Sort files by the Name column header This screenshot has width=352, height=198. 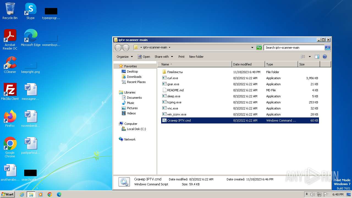click(x=195, y=64)
